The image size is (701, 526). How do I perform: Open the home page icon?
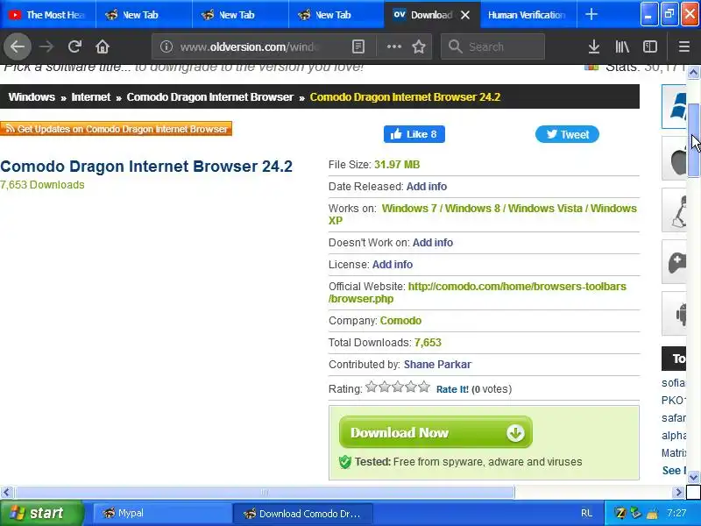(x=103, y=46)
